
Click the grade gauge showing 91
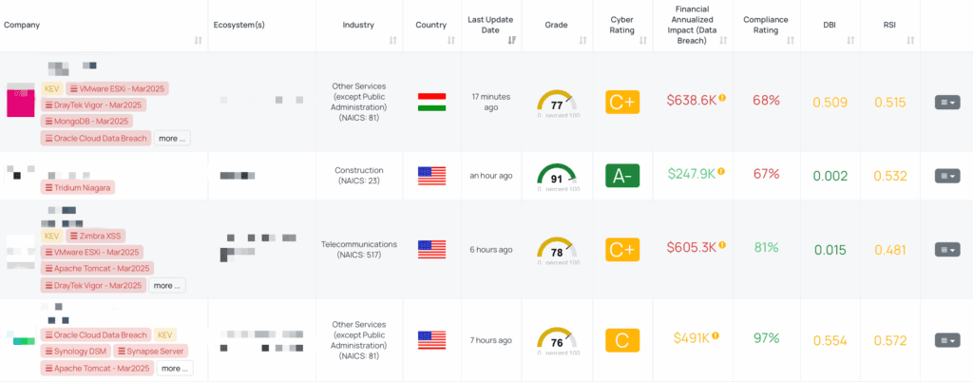556,177
